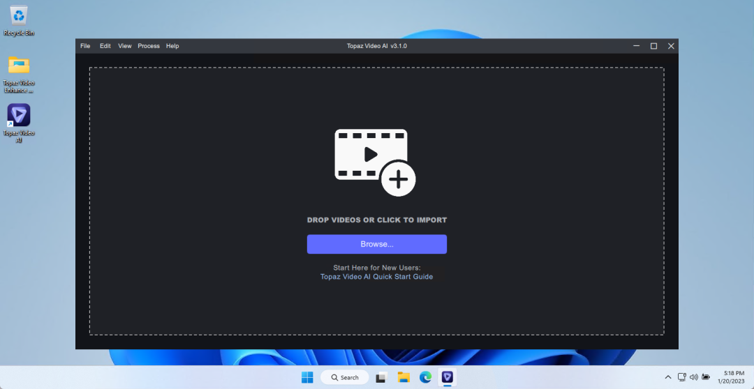The width and height of the screenshot is (754, 389).
Task: Click the import video film icon
Action: pyautogui.click(x=375, y=162)
